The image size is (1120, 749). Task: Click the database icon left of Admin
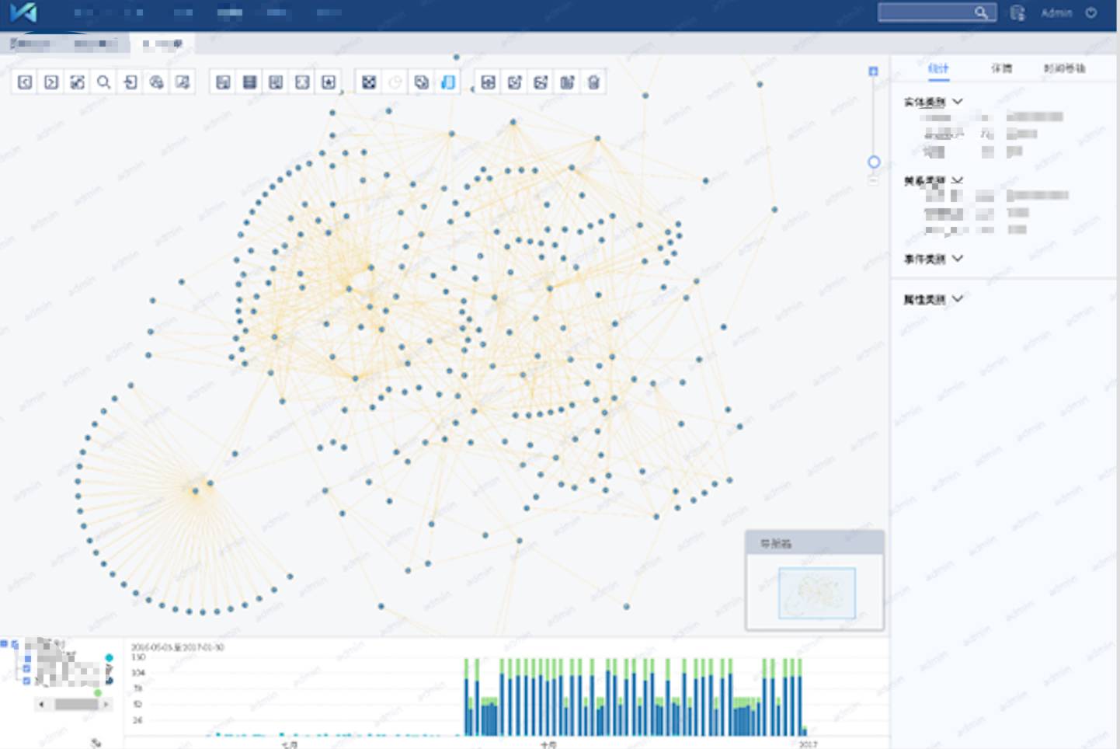1017,12
